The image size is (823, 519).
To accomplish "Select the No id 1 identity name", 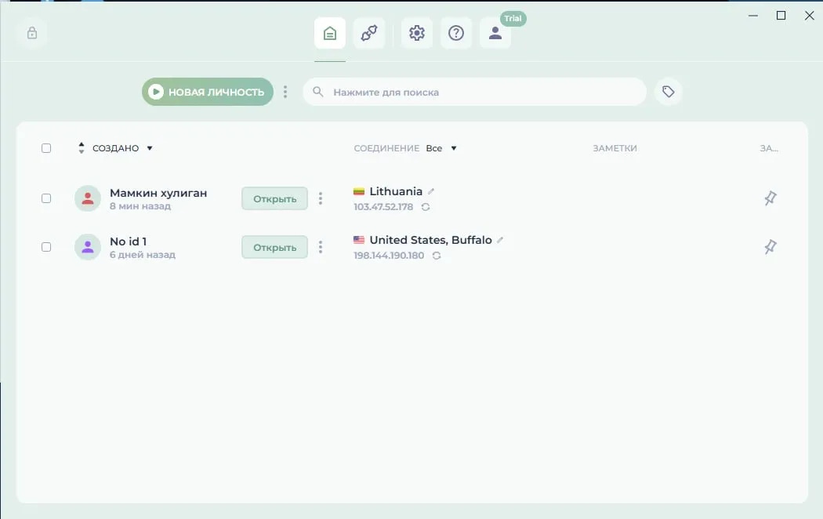I will [x=128, y=241].
